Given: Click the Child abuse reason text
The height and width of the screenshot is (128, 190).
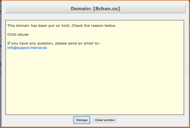Looking at the screenshot, I should (x=18, y=34).
